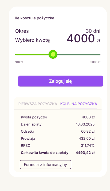110x191 pixels.
Task: Click the Ile kosztuje pożyczka heading
Action: [x=35, y=18]
